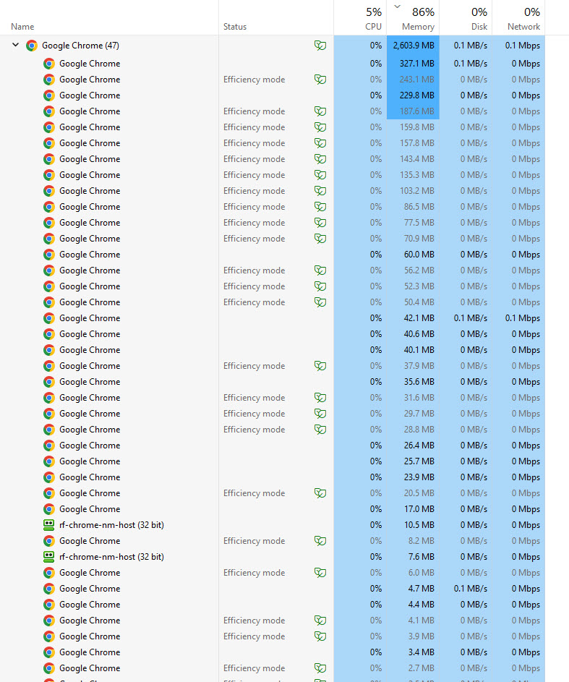Select the Google Chrome process name in the 40.6 MB row

click(x=90, y=334)
